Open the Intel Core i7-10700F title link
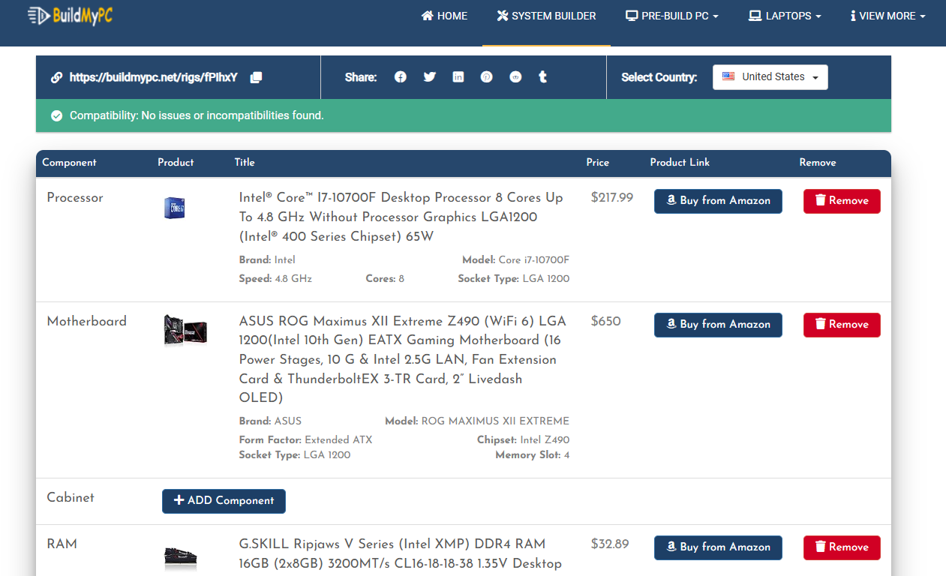 401,217
